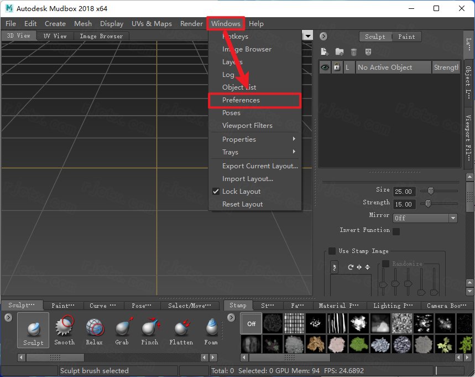
Task: Click the arrow button above layers panel
Action: point(323,37)
